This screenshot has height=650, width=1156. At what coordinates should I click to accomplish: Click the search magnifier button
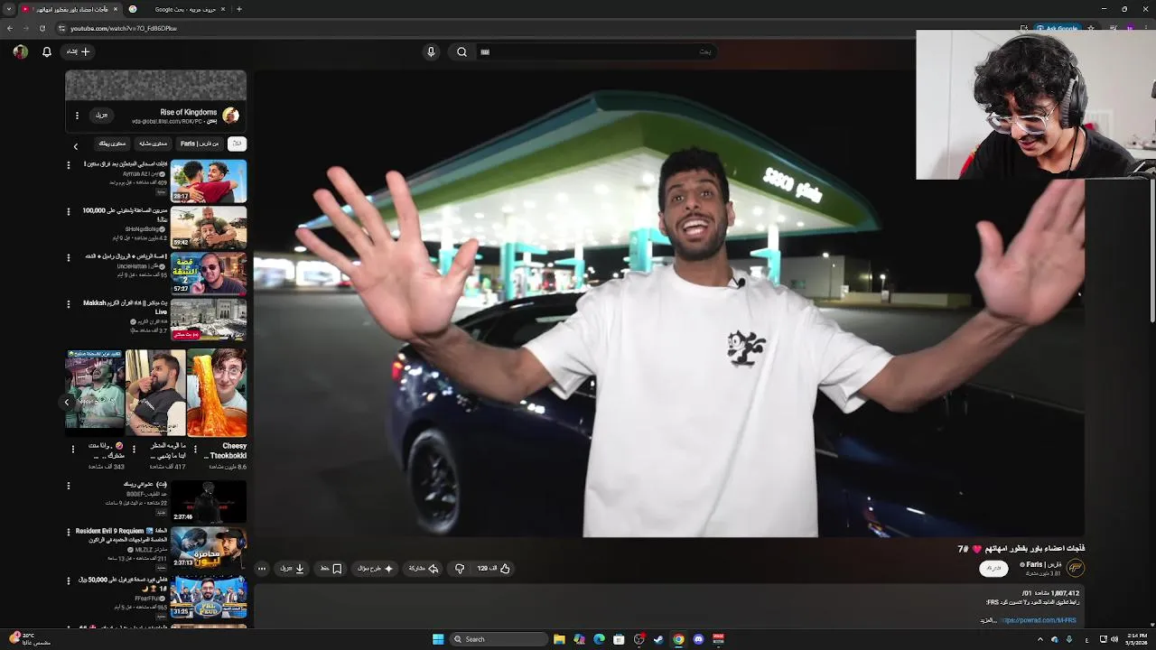point(461,51)
